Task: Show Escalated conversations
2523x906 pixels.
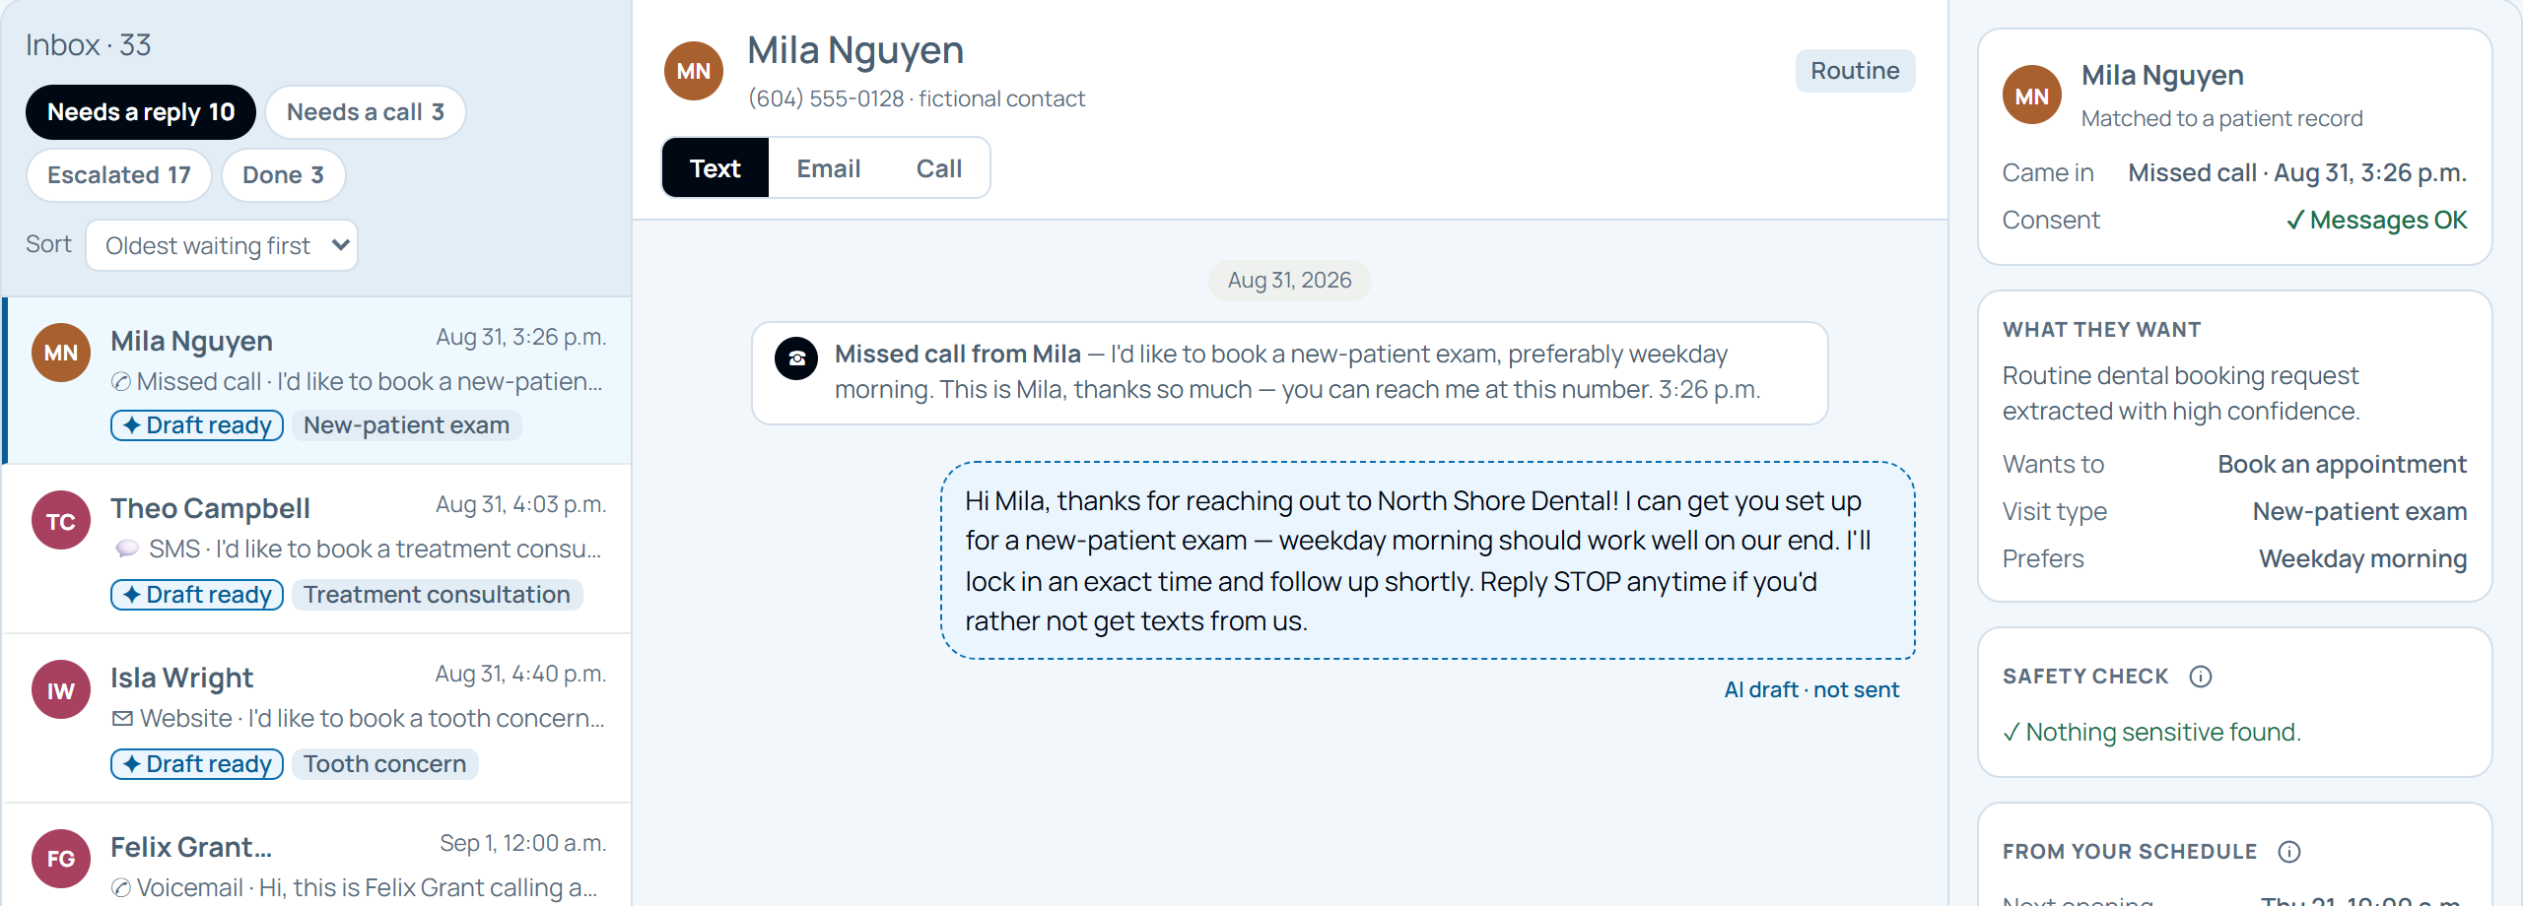Action: pos(119,175)
